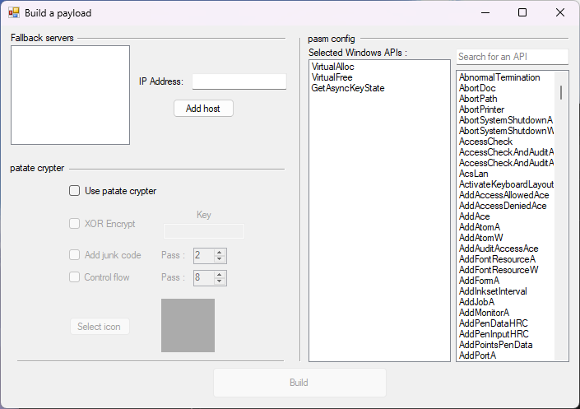Click the XOR Key text field
This screenshot has height=409, width=580.
point(204,231)
